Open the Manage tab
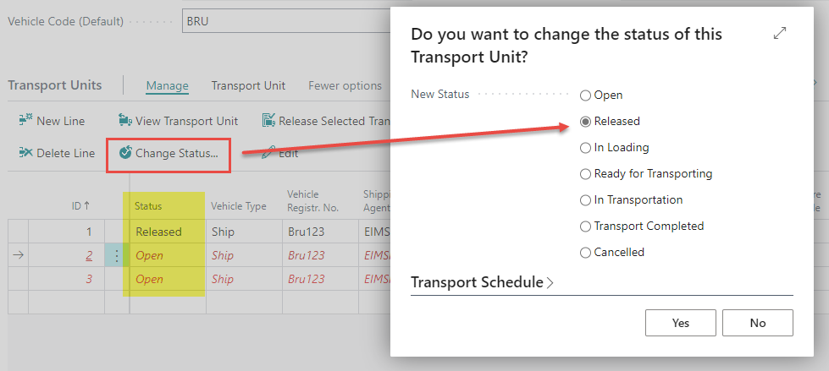 167,85
